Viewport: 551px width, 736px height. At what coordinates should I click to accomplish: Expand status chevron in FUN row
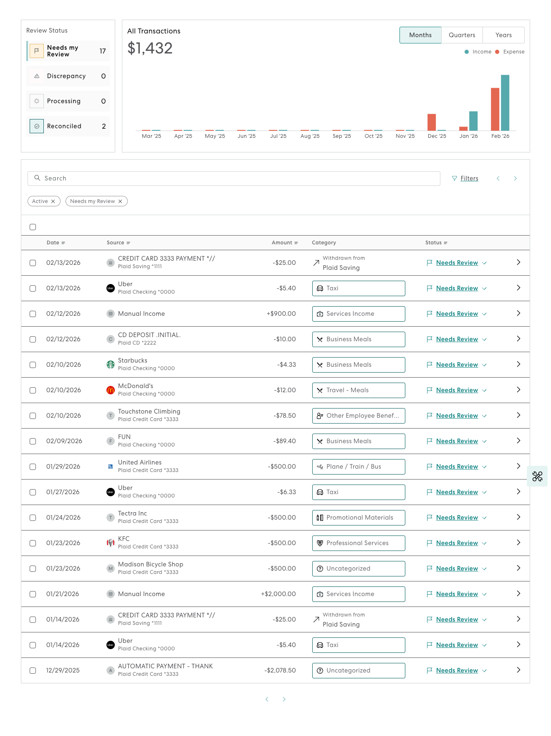[484, 442]
